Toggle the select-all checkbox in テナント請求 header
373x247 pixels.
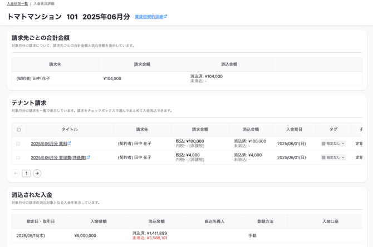click(x=19, y=130)
